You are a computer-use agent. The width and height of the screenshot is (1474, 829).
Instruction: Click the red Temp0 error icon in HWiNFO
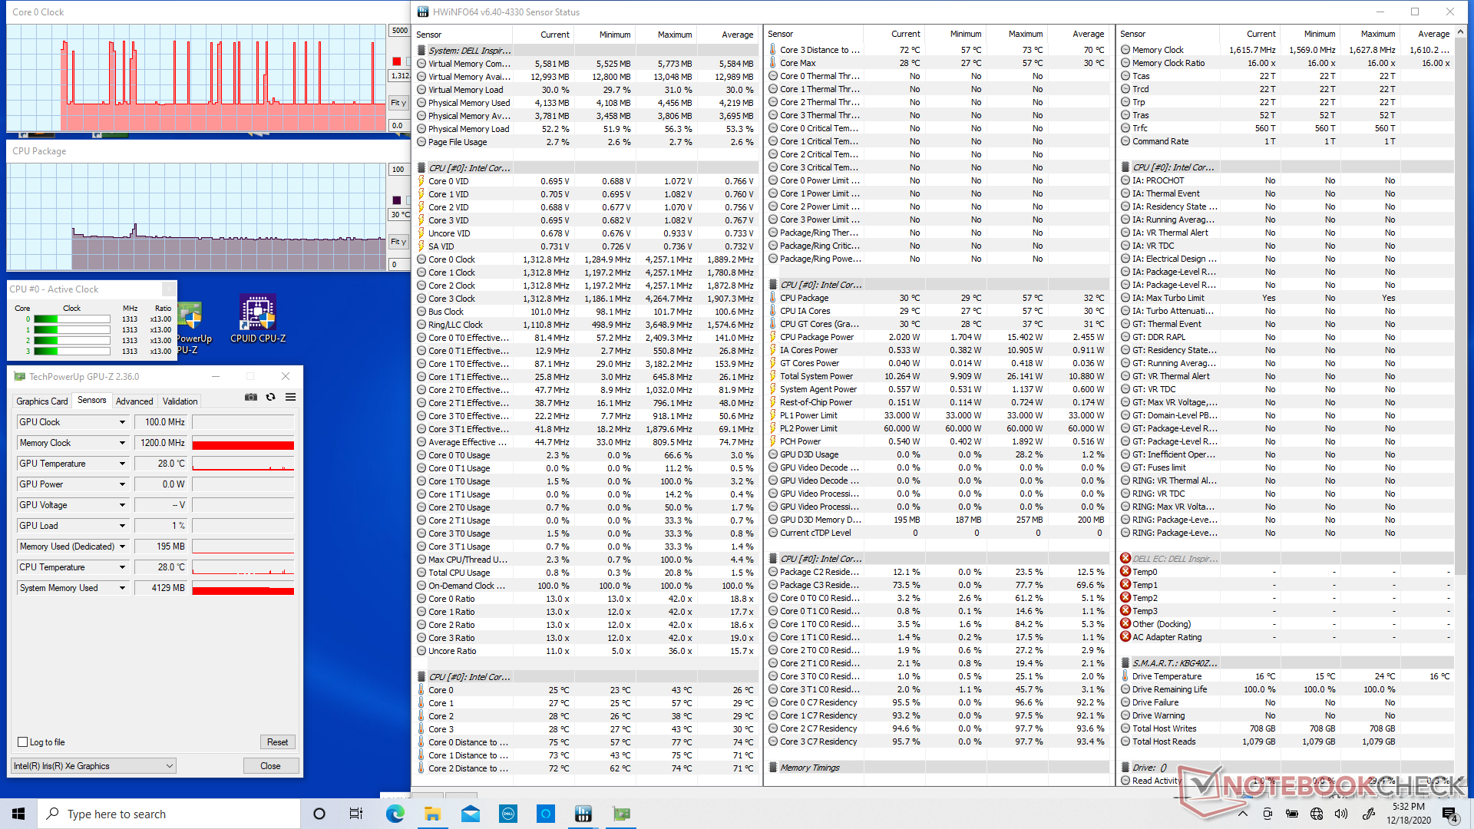1125,572
